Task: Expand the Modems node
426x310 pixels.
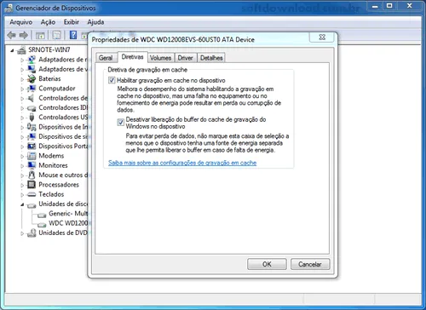Action: point(22,156)
